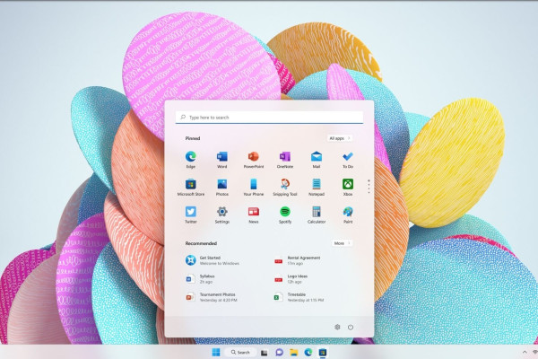538x359 pixels.
Task: Open the Photos app
Action: [222, 188]
